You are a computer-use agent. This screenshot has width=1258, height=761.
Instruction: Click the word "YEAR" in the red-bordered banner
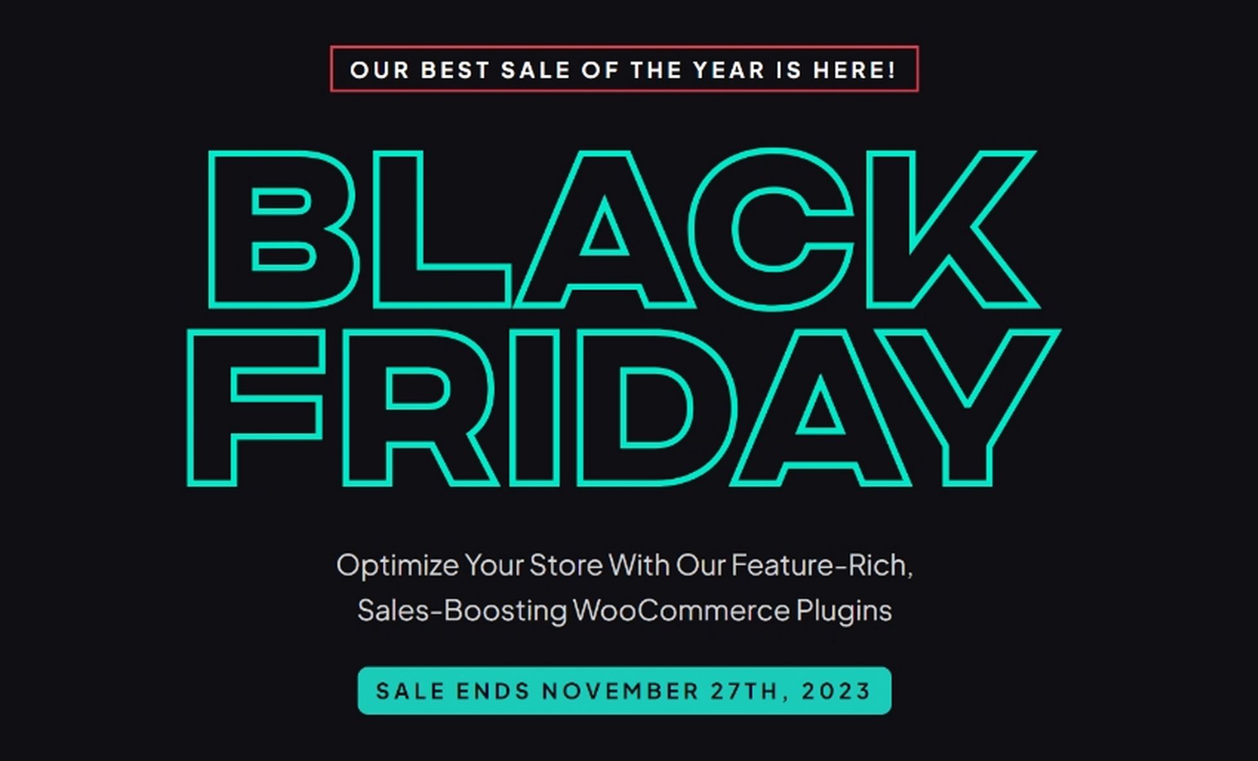[728, 70]
